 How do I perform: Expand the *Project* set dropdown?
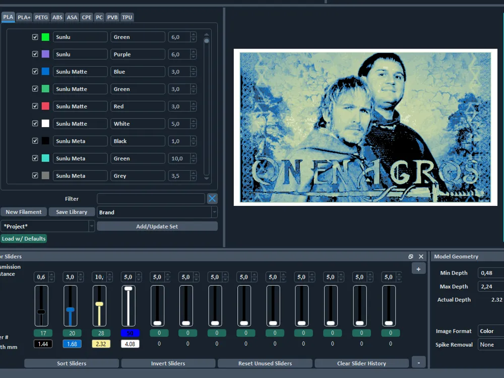coord(47,227)
